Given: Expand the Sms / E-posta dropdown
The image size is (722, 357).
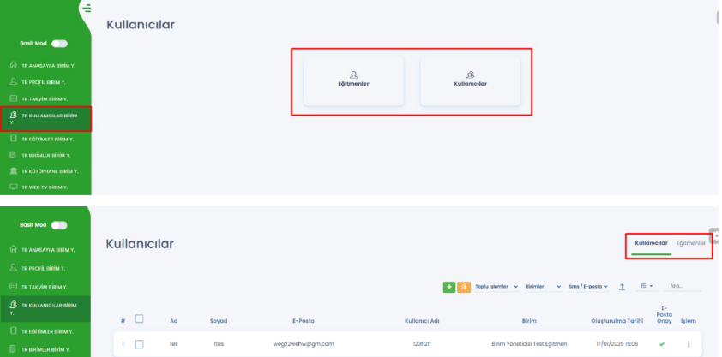Looking at the screenshot, I should point(588,286).
